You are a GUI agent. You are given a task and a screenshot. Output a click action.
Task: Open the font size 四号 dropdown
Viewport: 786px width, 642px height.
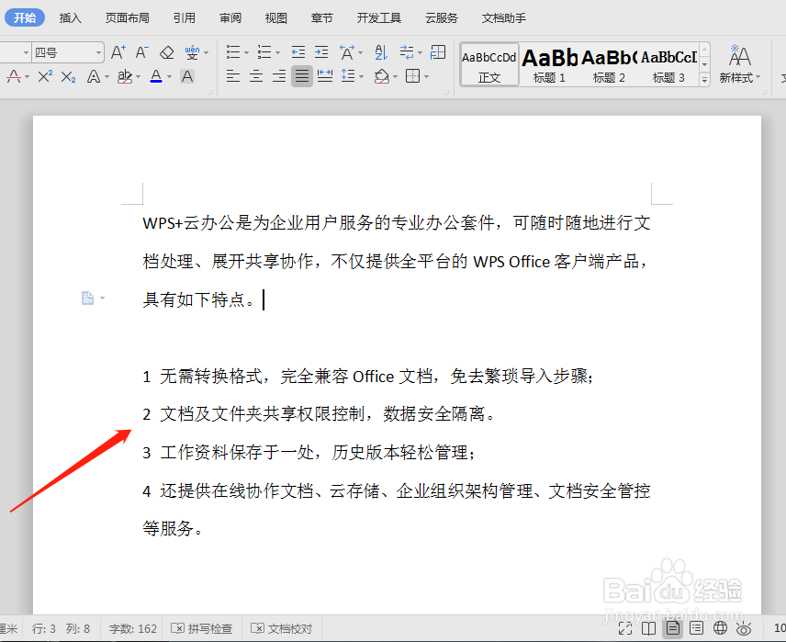(x=99, y=52)
